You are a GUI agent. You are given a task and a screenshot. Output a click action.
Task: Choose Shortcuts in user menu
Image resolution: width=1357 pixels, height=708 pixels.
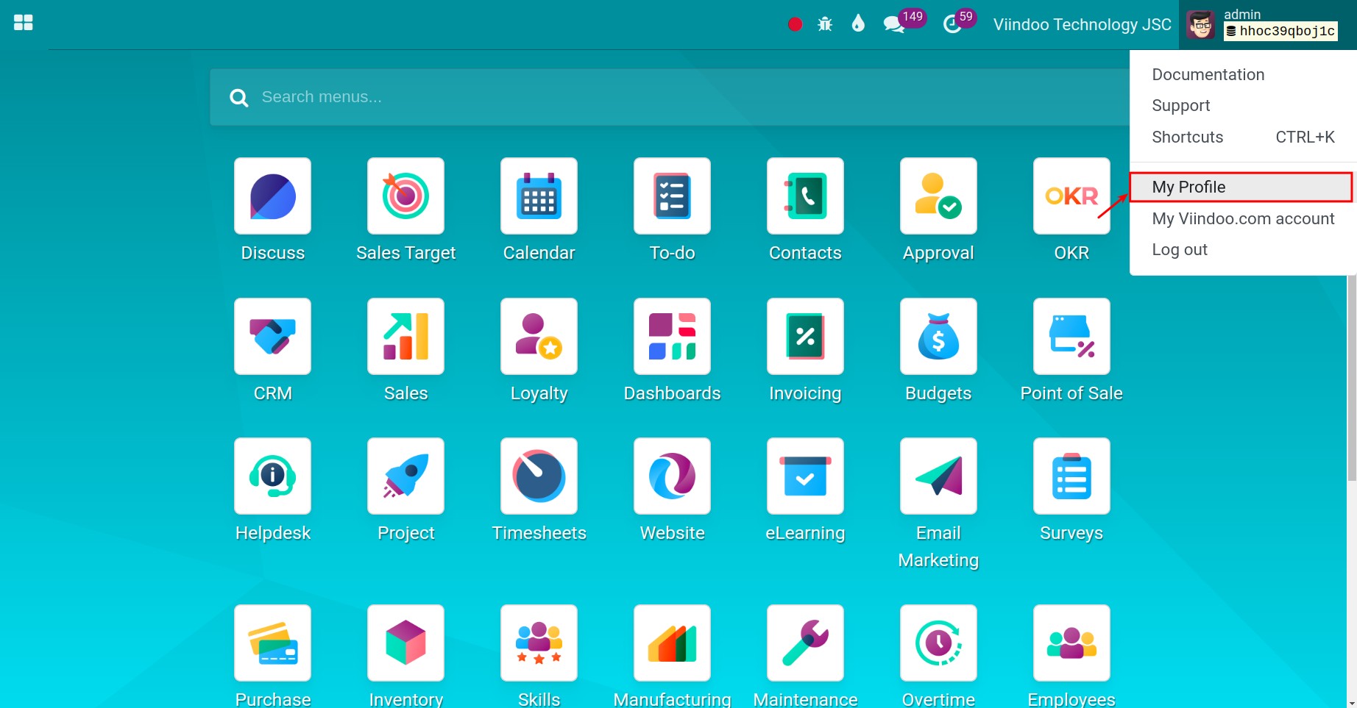tap(1243, 137)
